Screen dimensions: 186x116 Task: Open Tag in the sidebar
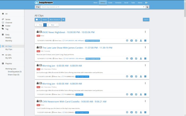pos(7,29)
